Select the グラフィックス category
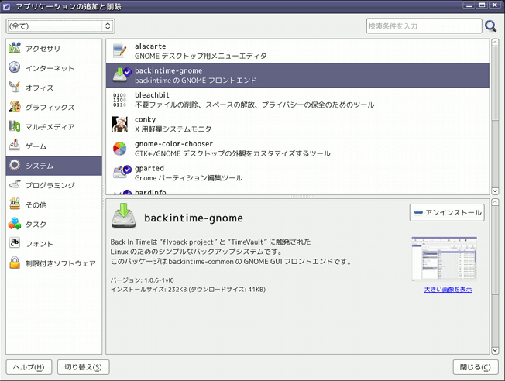The width and height of the screenshot is (505, 381). point(53,107)
